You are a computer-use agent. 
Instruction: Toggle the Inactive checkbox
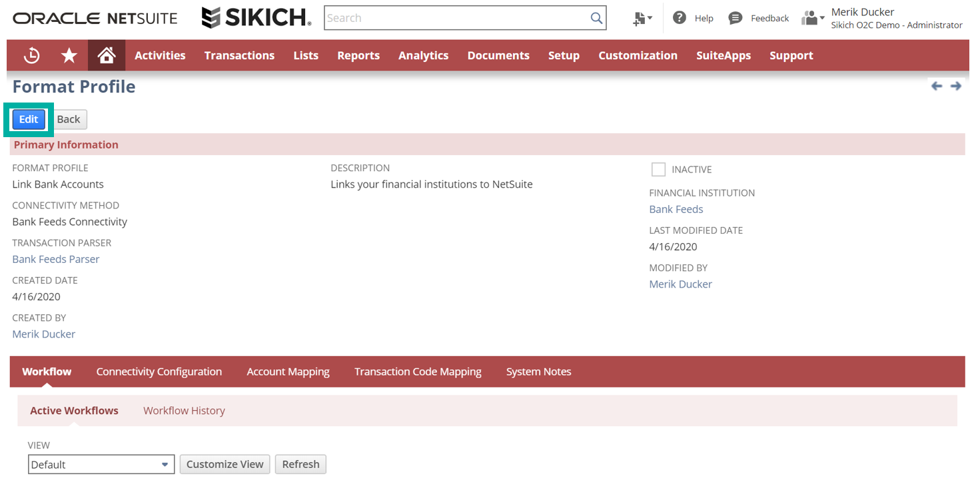point(658,170)
